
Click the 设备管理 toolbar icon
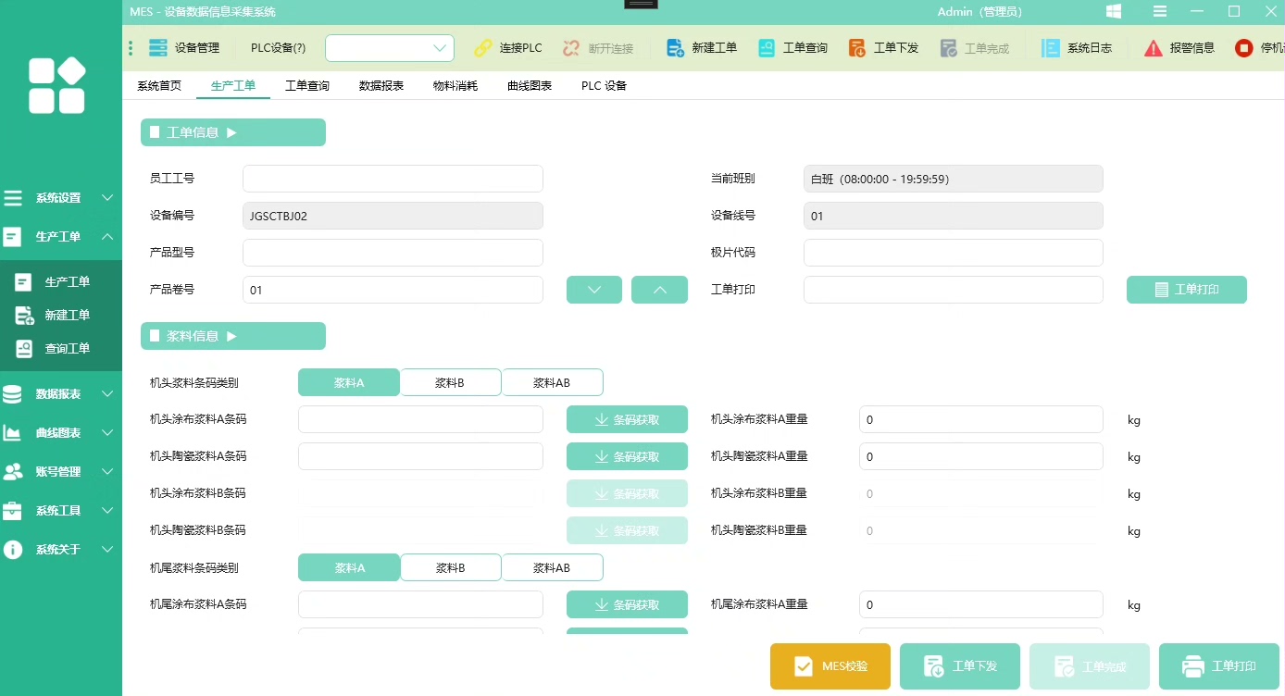pyautogui.click(x=158, y=48)
